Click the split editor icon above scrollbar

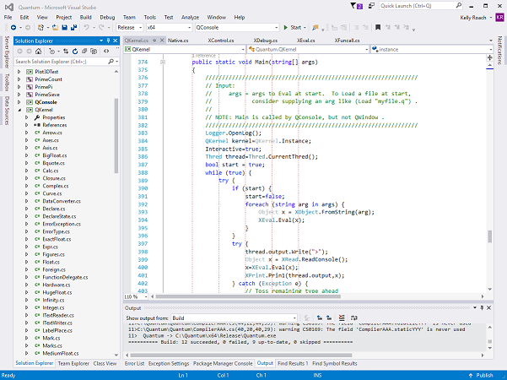click(x=489, y=58)
